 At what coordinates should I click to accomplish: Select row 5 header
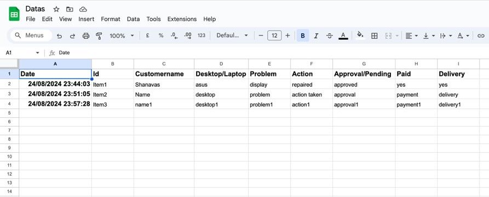[9, 113]
